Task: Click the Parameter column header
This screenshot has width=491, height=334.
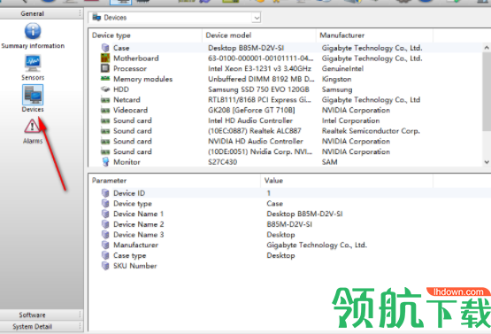Action: click(175, 181)
